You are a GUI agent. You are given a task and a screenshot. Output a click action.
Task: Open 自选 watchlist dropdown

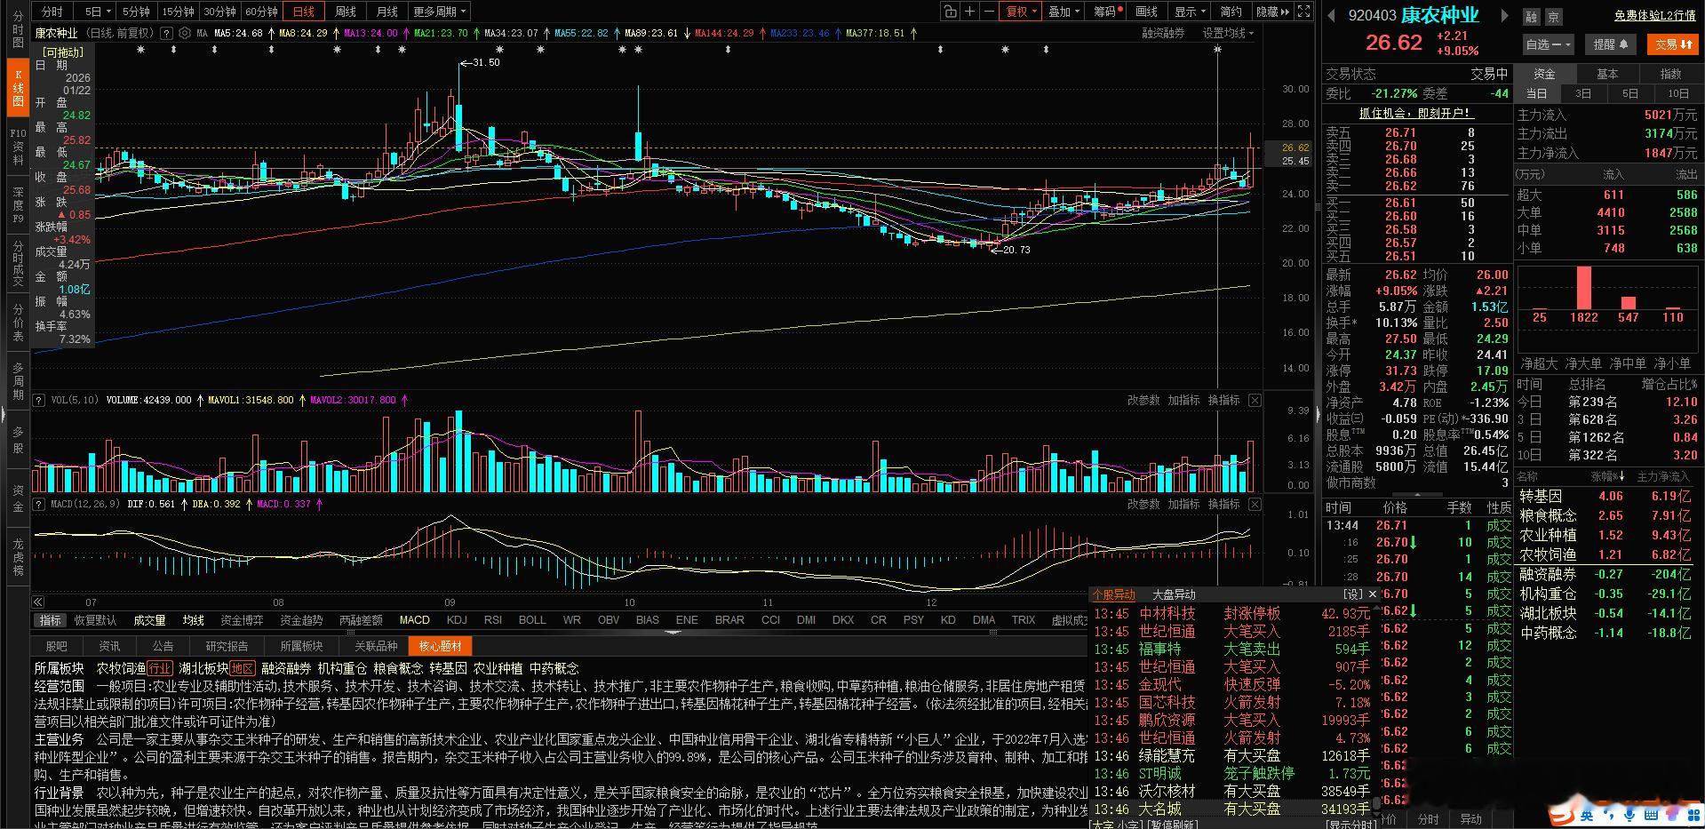coord(1549,44)
